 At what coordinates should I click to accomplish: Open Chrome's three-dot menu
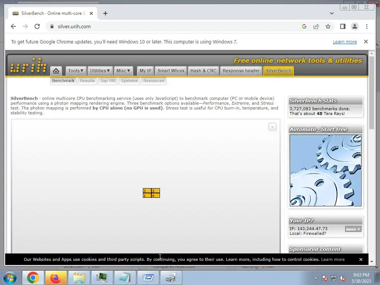pos(367,26)
